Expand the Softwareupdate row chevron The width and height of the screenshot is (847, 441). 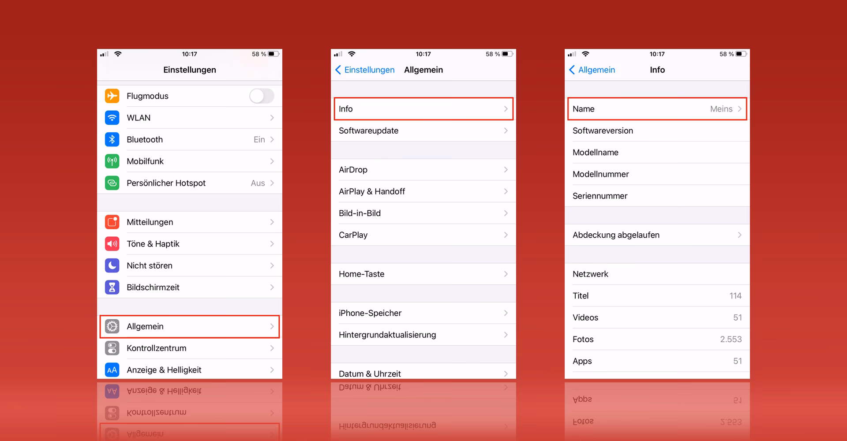[506, 131]
